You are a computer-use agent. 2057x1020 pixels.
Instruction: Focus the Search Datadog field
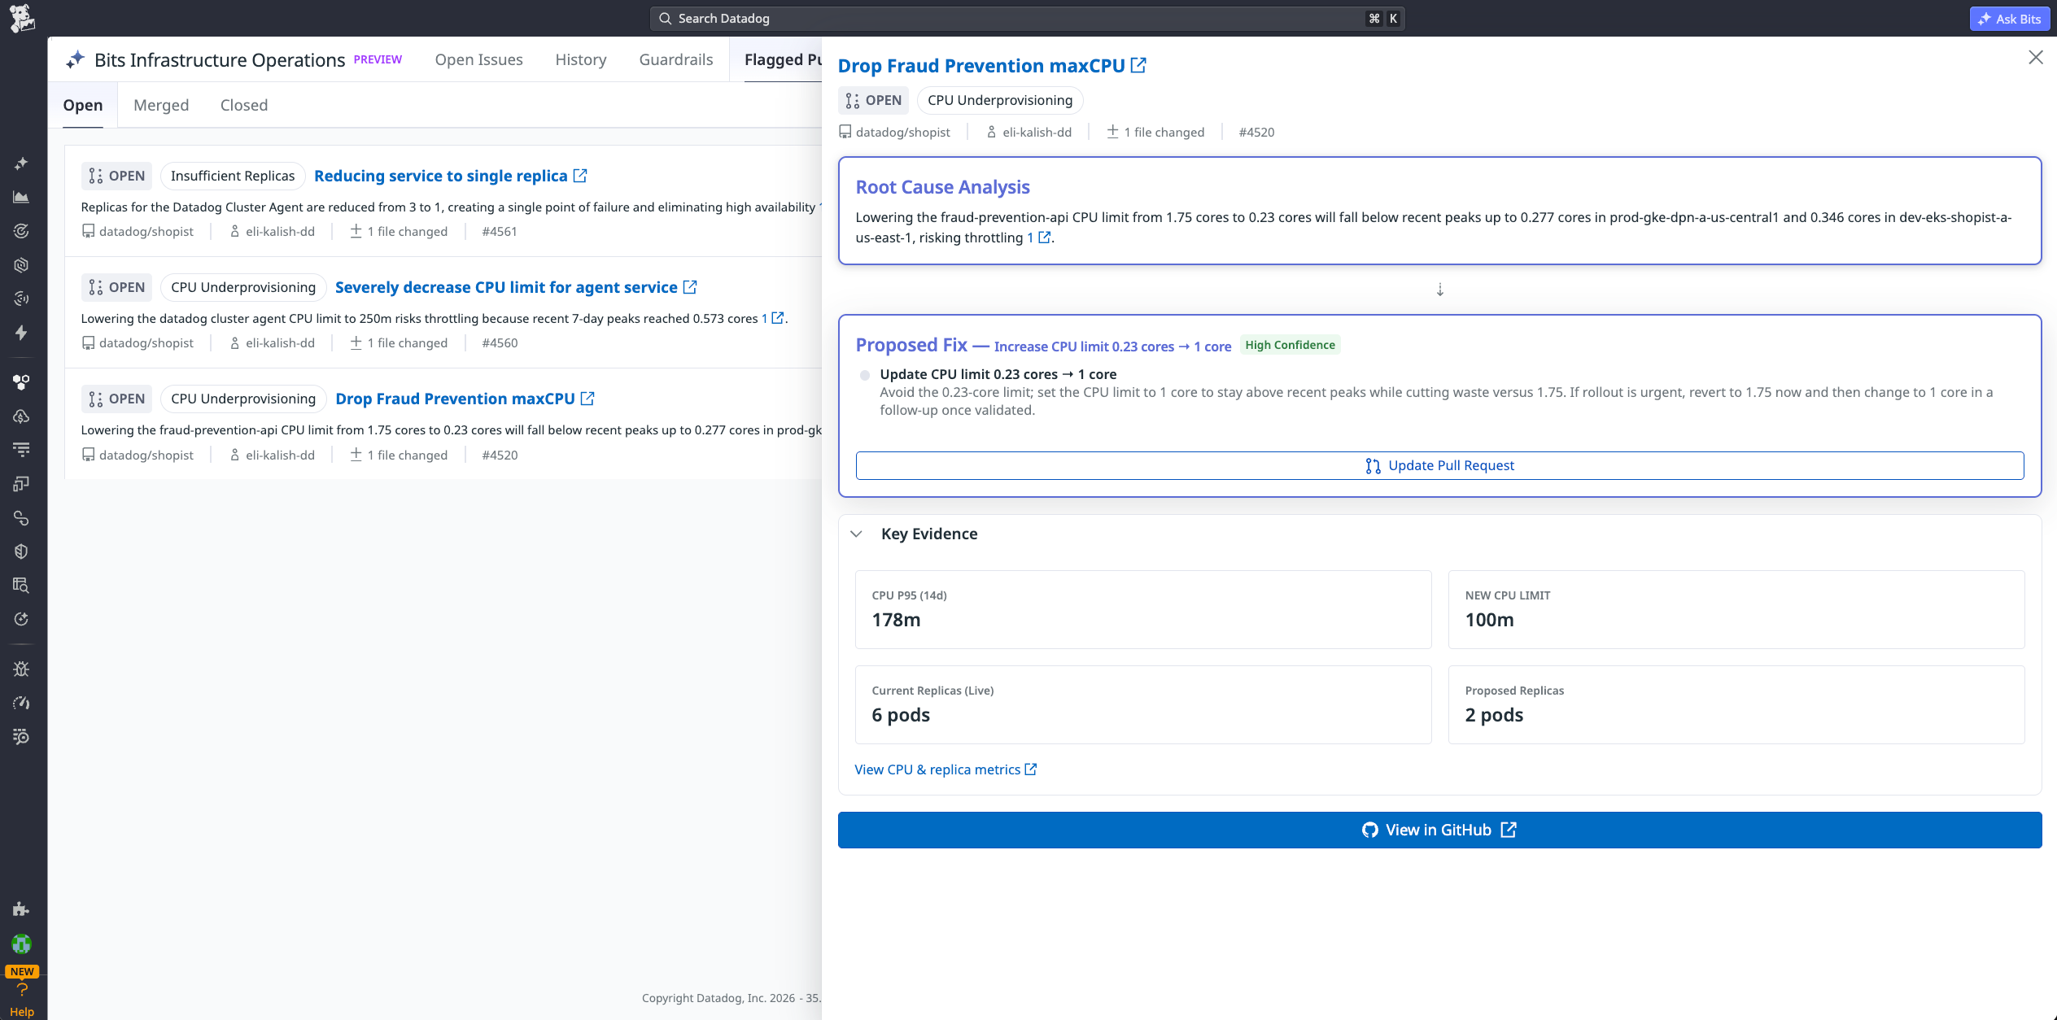1027,18
